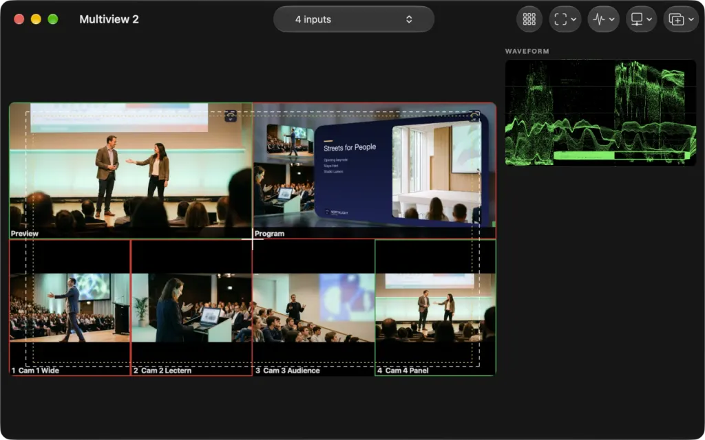The height and width of the screenshot is (440, 705).
Task: Click the add multiview window icon
Action: click(x=676, y=19)
